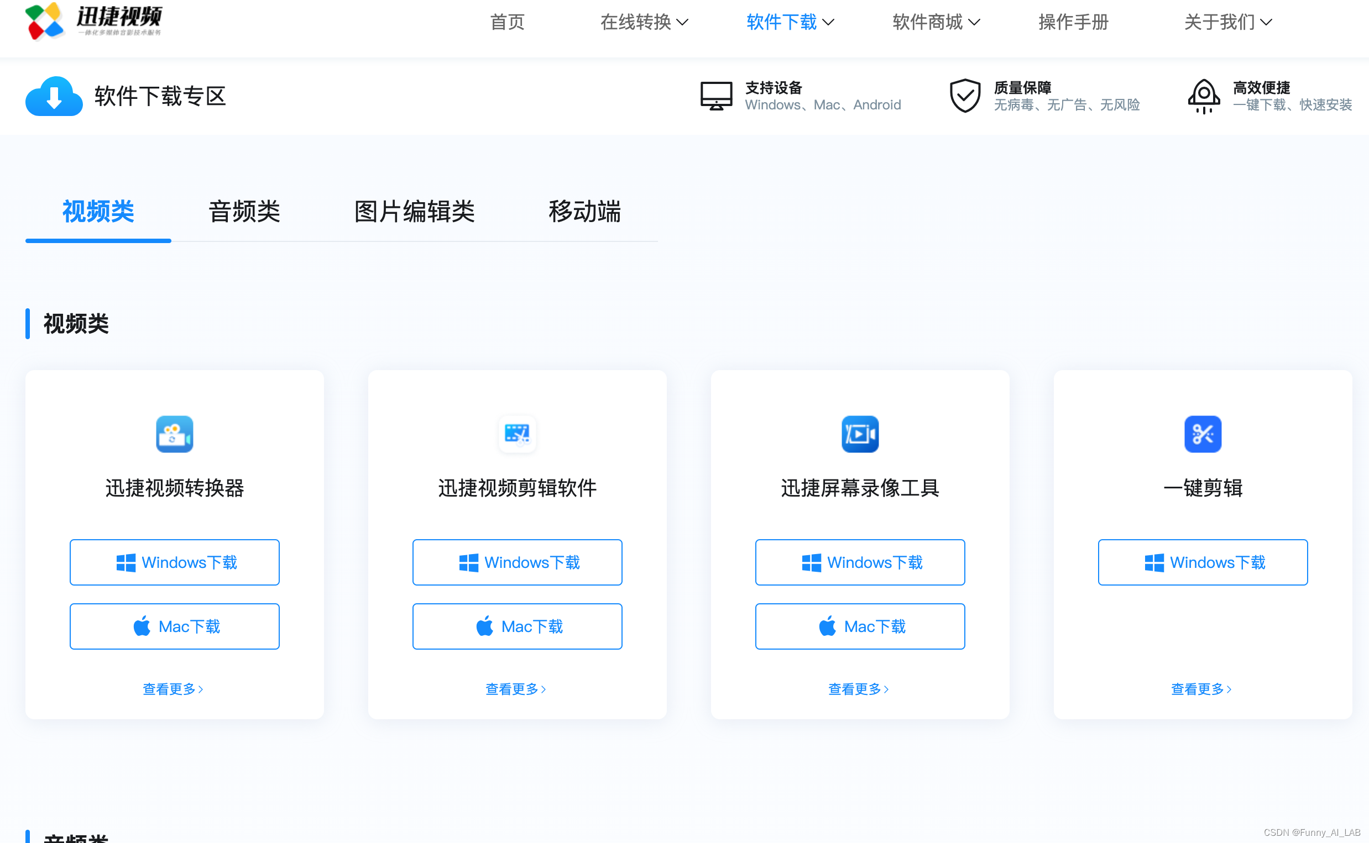Download 迅捷屏幕录像工具 for Mac

(860, 626)
